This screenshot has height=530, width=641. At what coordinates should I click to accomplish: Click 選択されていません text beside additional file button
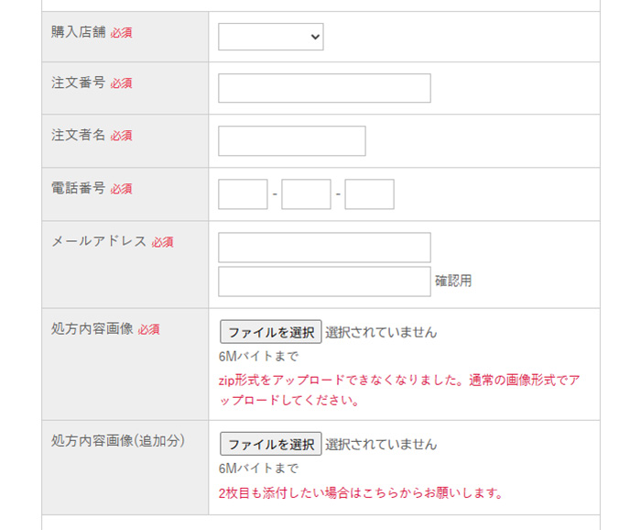tap(381, 445)
